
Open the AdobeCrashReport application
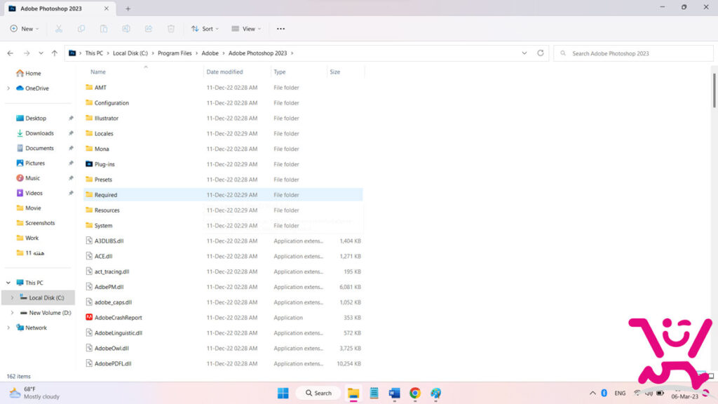(x=118, y=318)
